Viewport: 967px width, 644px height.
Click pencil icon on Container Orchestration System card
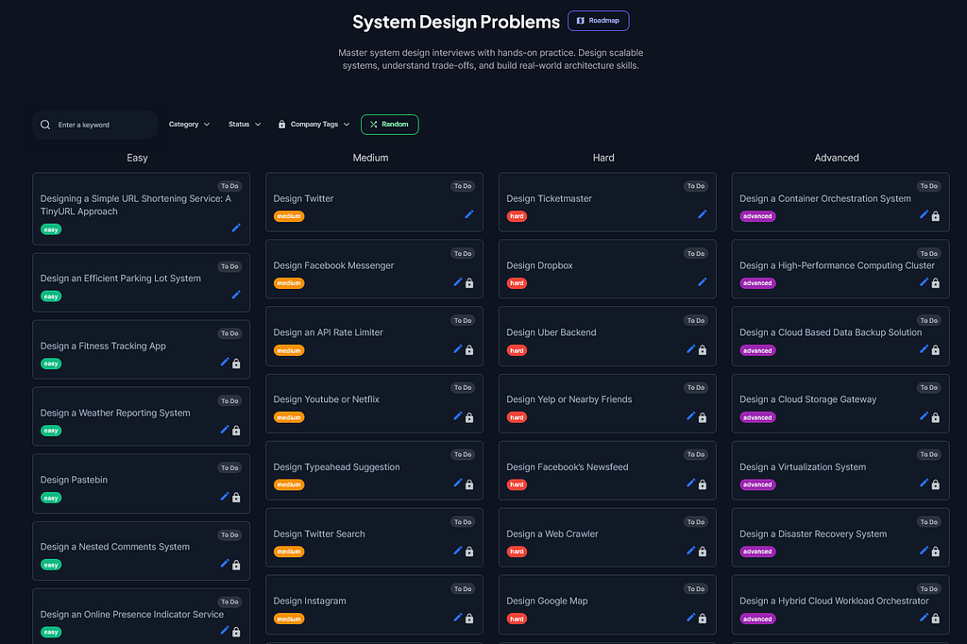tap(924, 214)
